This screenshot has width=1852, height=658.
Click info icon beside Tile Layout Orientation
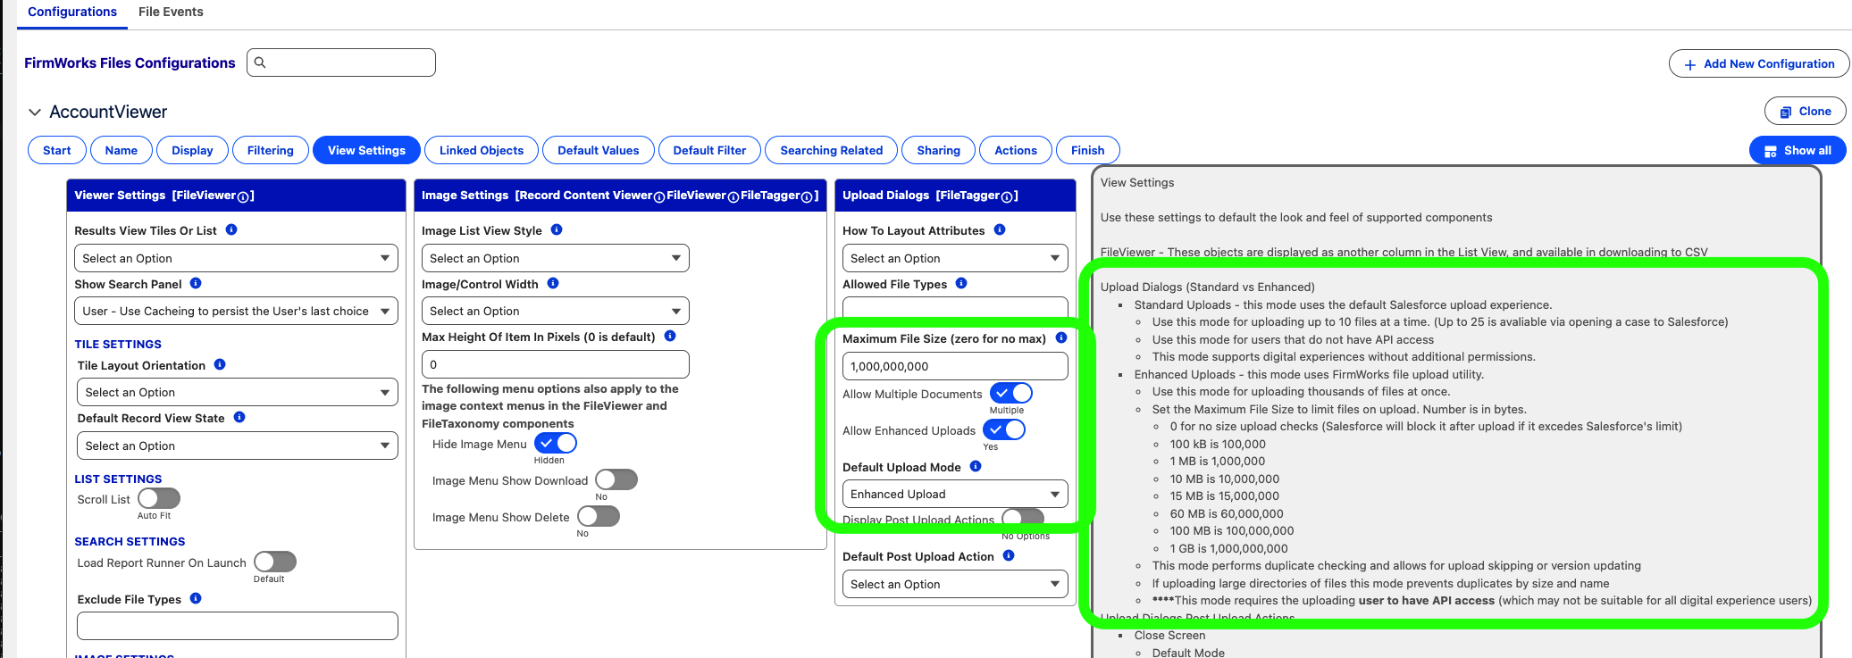(220, 364)
